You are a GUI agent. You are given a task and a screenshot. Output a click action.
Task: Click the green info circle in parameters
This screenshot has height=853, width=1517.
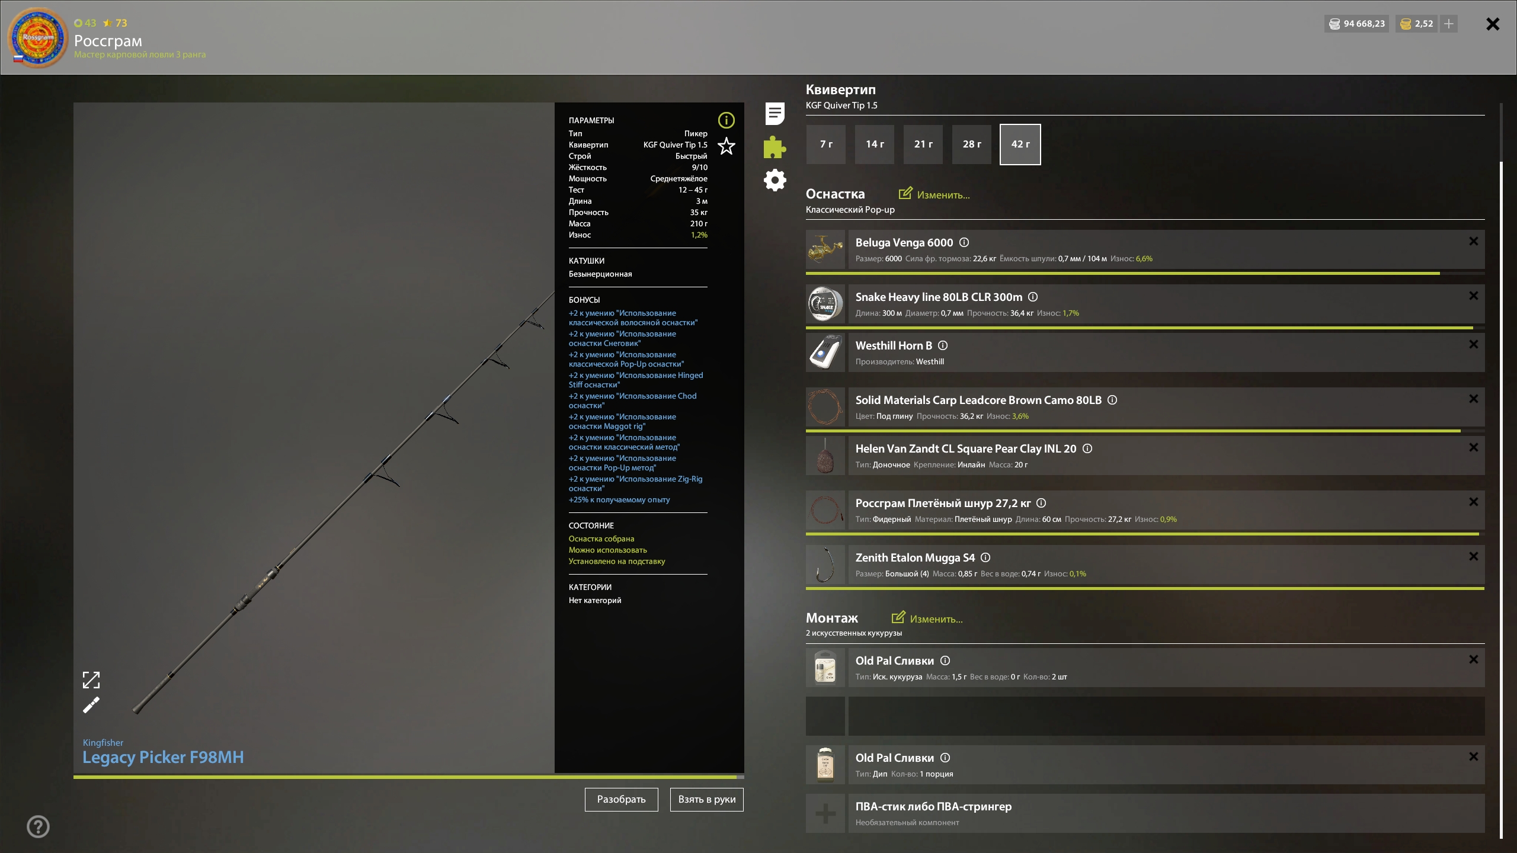point(726,120)
